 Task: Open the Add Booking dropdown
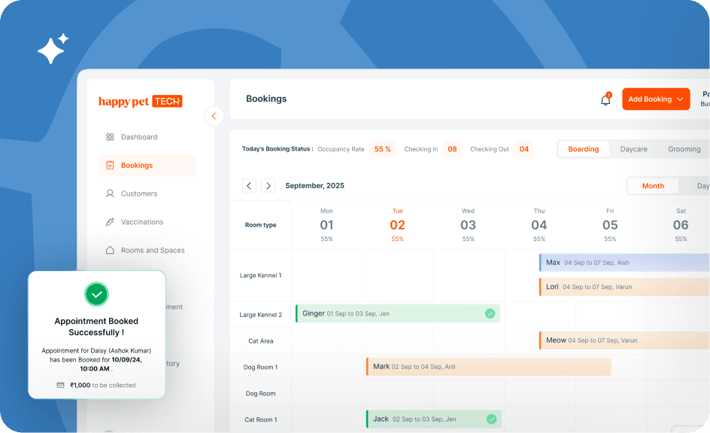tap(655, 99)
